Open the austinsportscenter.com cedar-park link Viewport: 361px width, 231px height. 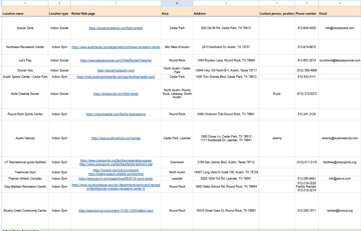coord(116,77)
